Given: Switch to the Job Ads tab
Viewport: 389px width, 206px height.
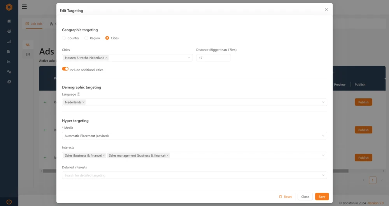Looking at the screenshot, I should [x=34, y=24].
